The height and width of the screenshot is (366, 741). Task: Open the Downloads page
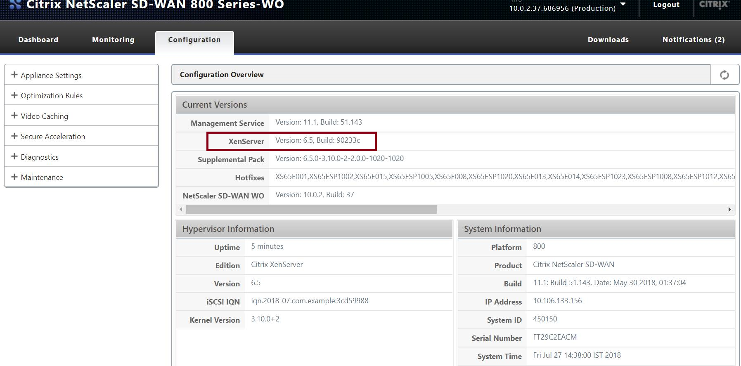608,40
